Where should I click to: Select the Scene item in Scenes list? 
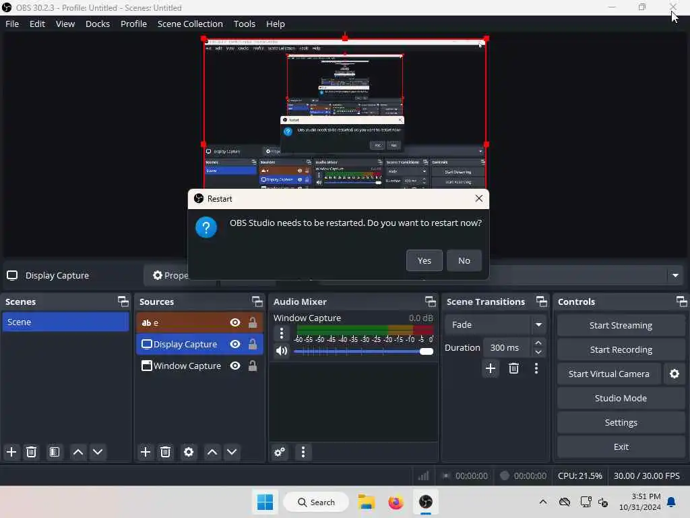point(65,322)
